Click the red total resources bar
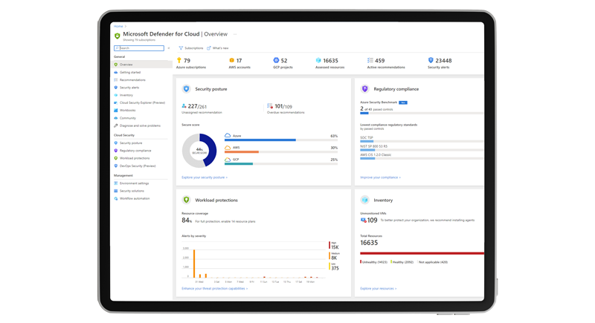 422,253
